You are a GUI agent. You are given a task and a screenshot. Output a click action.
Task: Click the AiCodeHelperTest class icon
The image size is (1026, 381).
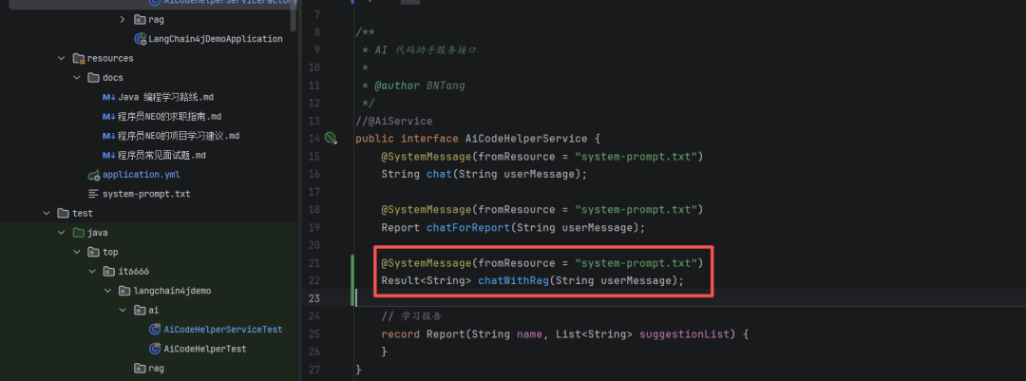tap(155, 349)
